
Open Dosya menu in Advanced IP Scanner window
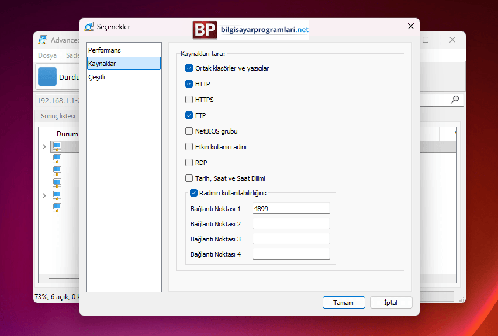47,55
